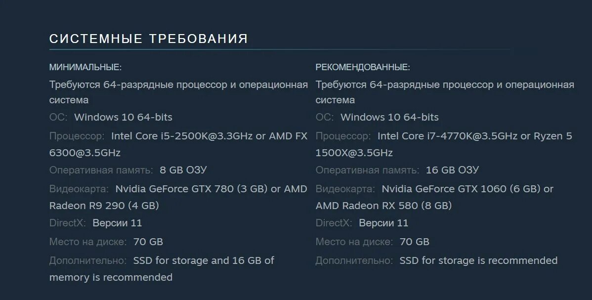Click minimum disk space 70 GB value
Image resolution: width=592 pixels, height=300 pixels.
[148, 242]
